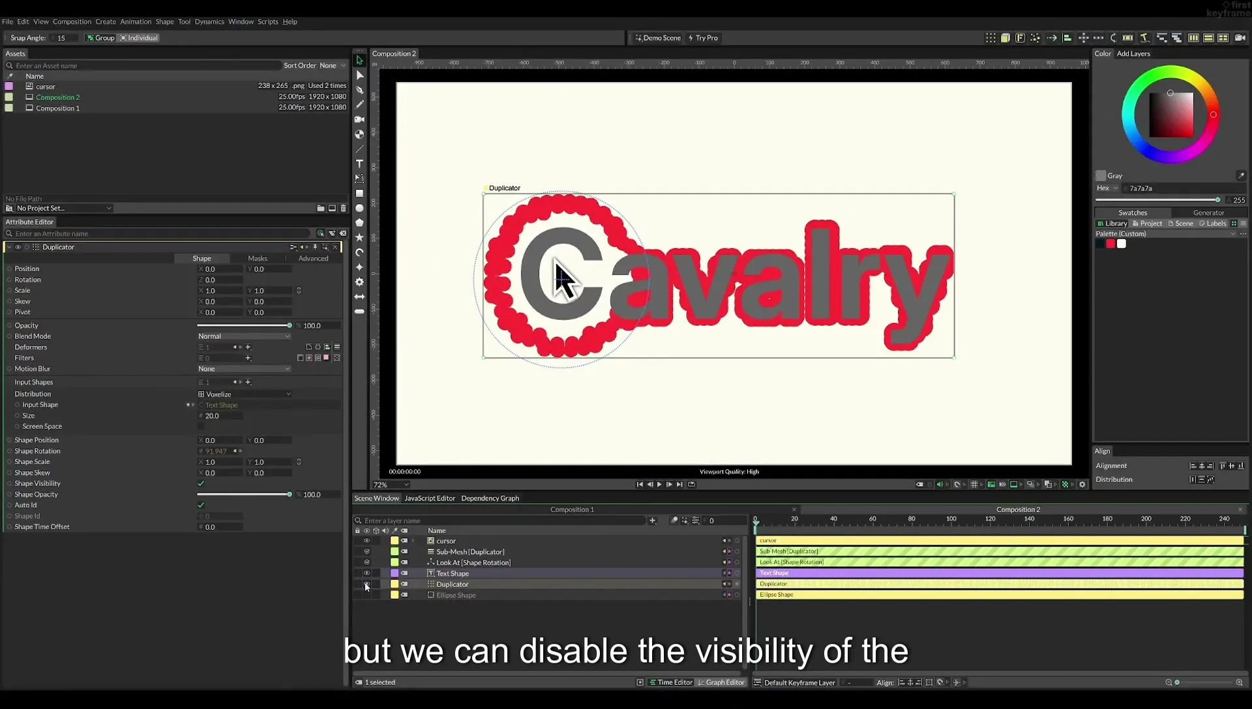1252x709 pixels.
Task: Select the red palette swatch
Action: [1110, 244]
